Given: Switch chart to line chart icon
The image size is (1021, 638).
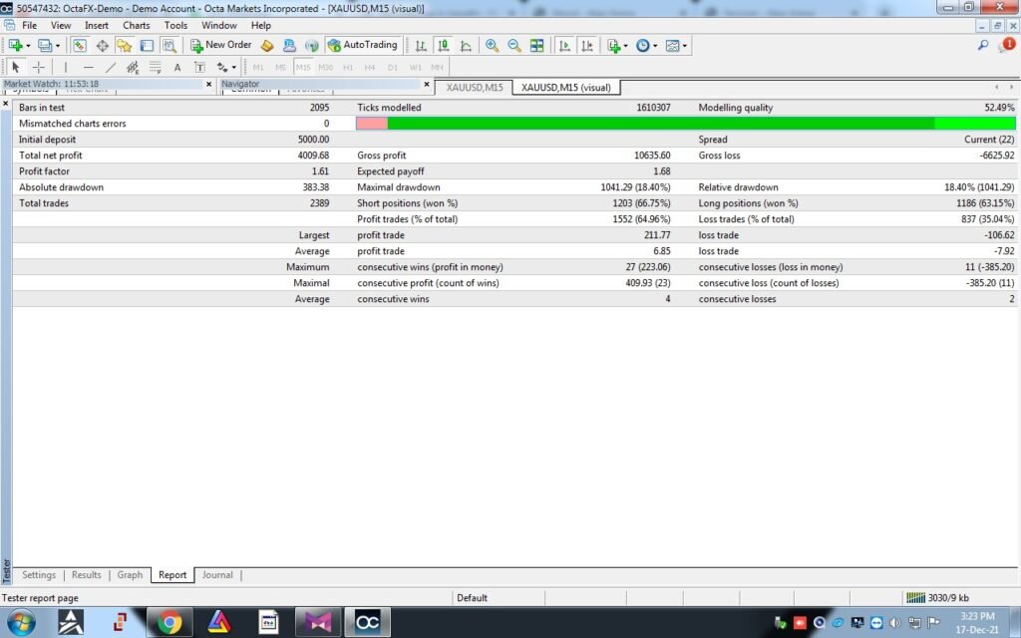Looking at the screenshot, I should pos(467,45).
